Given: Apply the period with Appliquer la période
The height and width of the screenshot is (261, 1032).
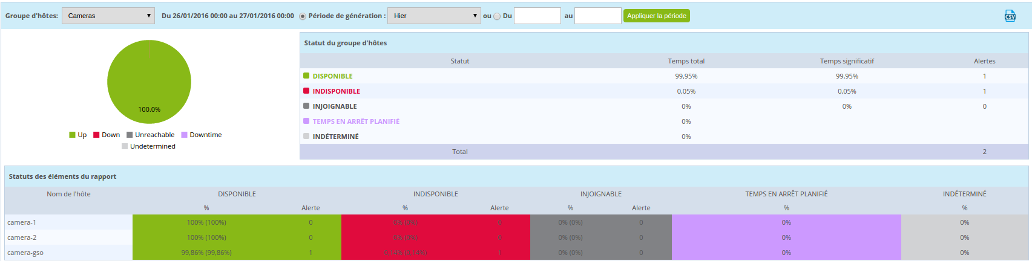Looking at the screenshot, I should coord(657,16).
